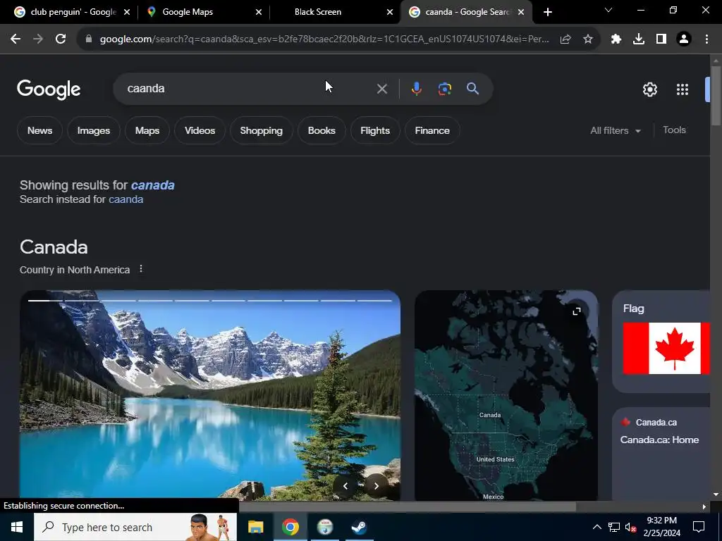Select the Finance filter chip
722x541 pixels.
(432, 130)
